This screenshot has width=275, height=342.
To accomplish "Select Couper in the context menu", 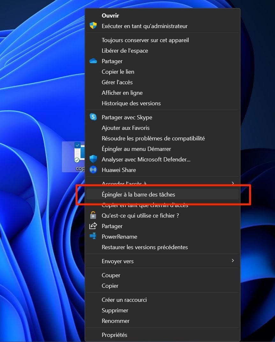I will 162,275.
